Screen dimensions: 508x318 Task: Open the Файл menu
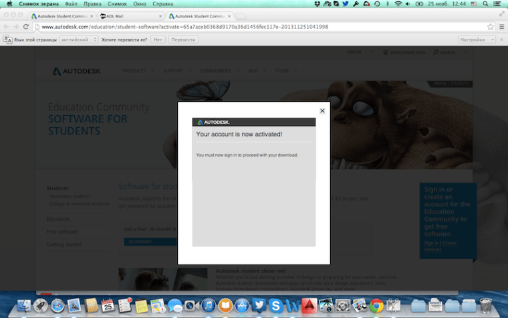click(71, 4)
